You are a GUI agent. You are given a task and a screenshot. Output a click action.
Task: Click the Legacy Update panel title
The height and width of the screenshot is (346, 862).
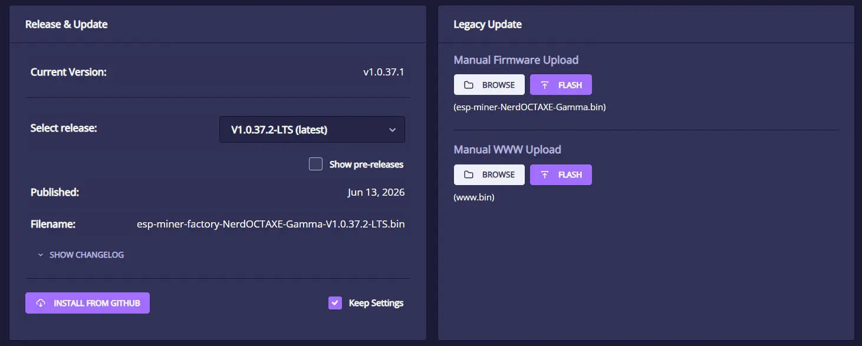[488, 24]
